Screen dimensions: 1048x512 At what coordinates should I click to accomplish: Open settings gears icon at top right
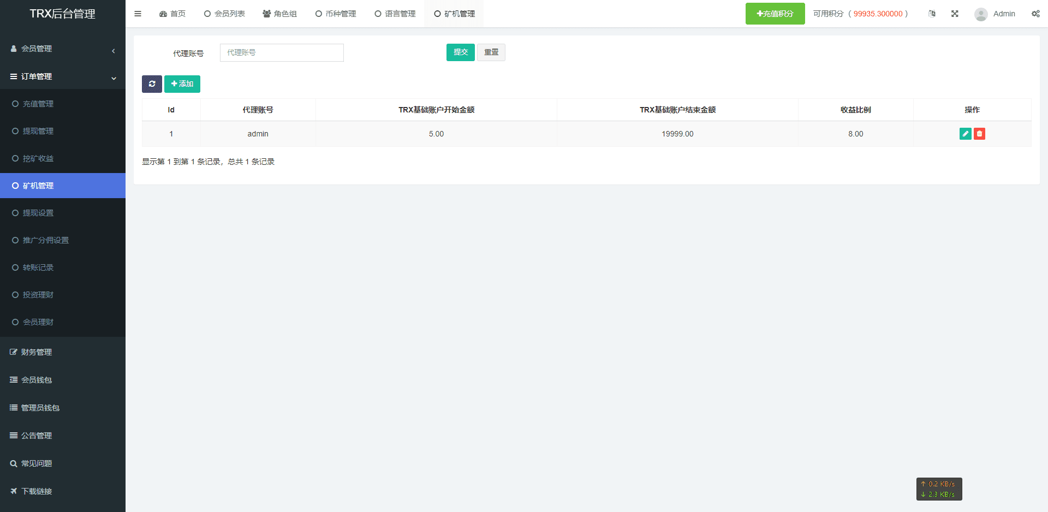(x=1035, y=14)
